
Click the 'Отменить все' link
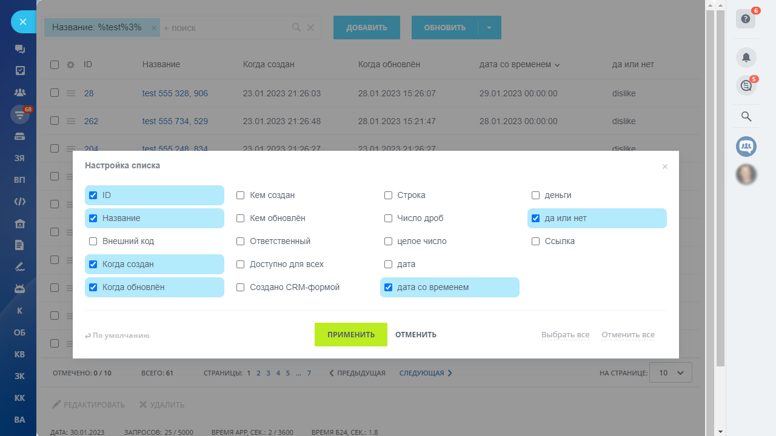click(628, 335)
